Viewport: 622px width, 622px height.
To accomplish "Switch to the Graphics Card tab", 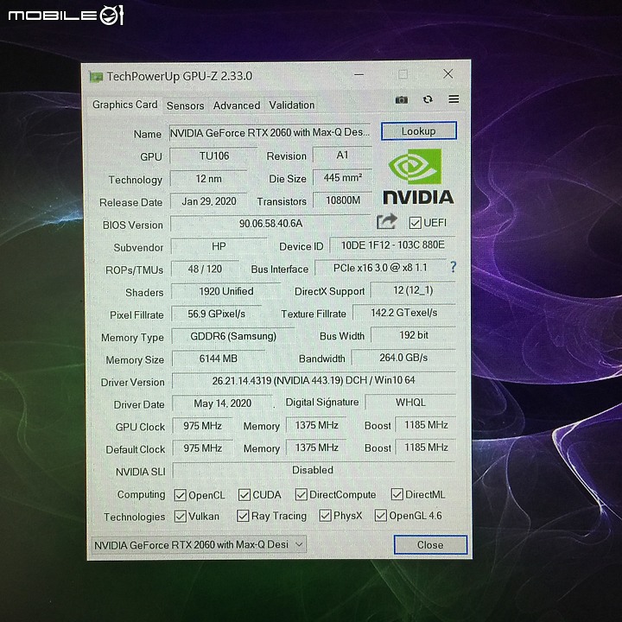I will click(x=124, y=105).
